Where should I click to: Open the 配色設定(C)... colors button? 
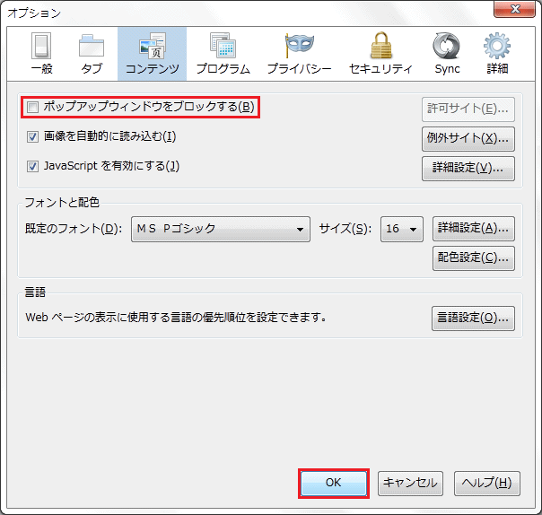474,257
